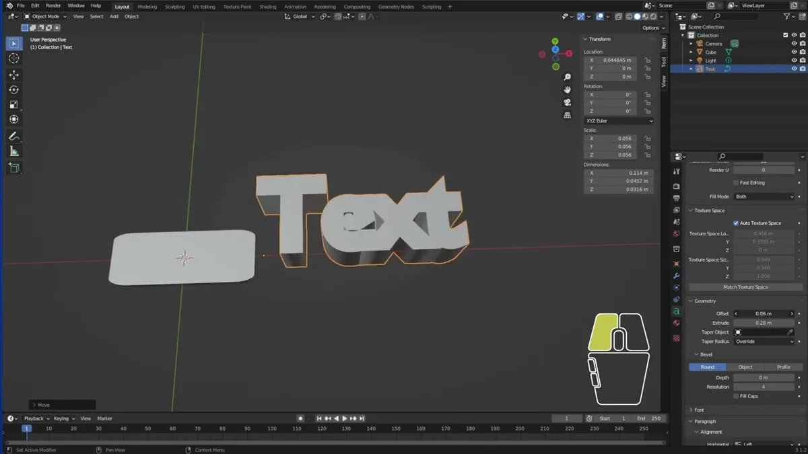The height and width of the screenshot is (454, 808).
Task: Click the Extrude 0.28 m slider
Action: coord(764,323)
